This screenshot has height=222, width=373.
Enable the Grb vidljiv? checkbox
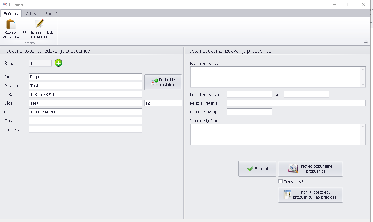pos(280,182)
